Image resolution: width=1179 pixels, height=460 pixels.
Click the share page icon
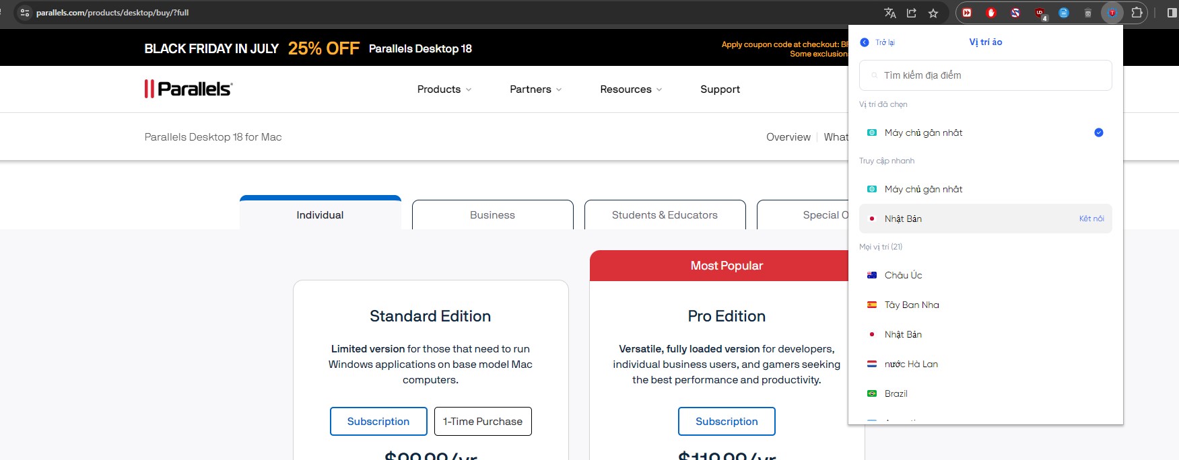coord(911,13)
